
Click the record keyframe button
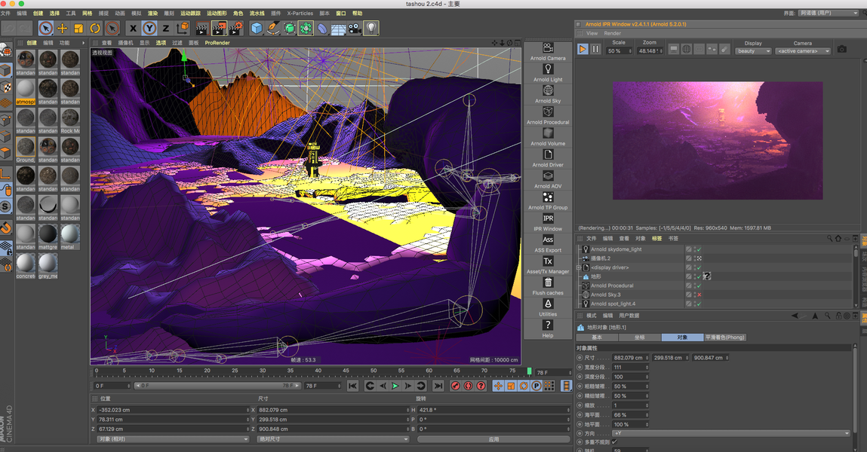(455, 386)
